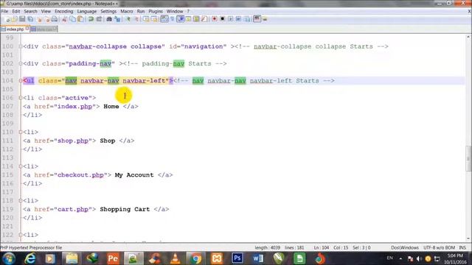Viewport: 472px width, 265px height.
Task: Cut the selection with the Cut icon
Action: [x=64, y=19]
